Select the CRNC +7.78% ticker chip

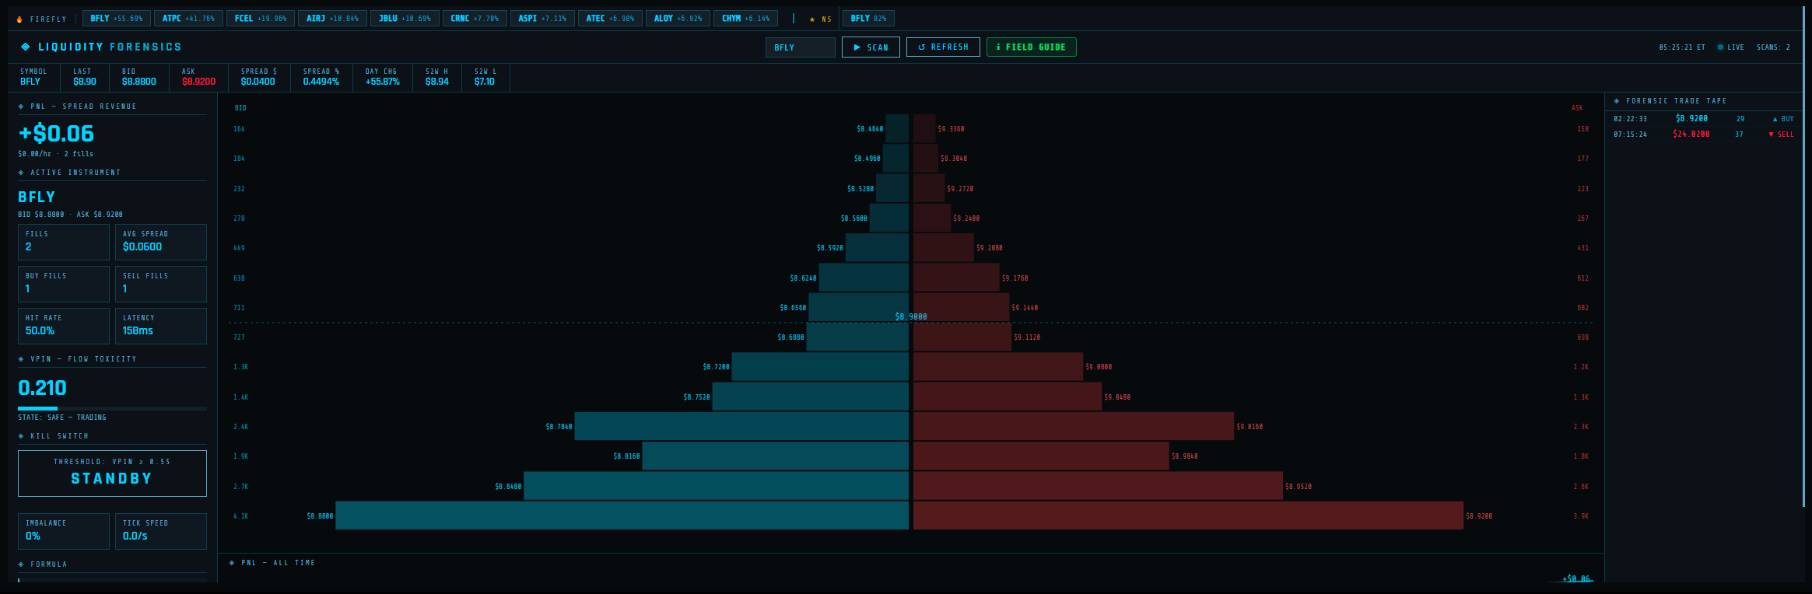point(475,19)
